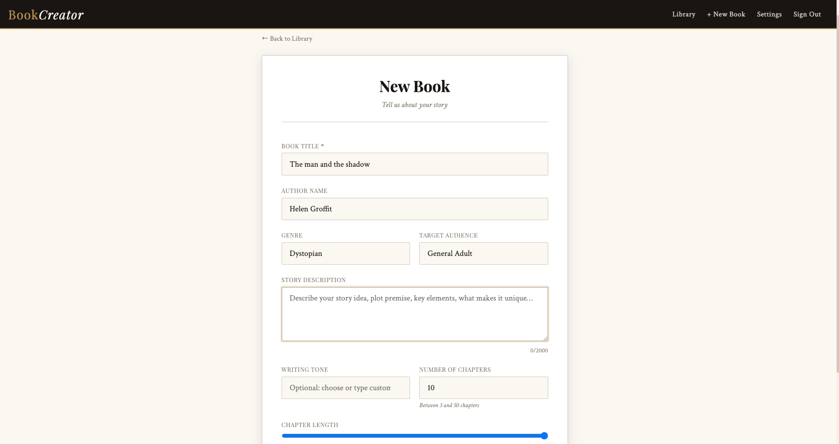Image resolution: width=839 pixels, height=444 pixels.
Task: Return using the 'Back to Library' link
Action: coord(291,38)
